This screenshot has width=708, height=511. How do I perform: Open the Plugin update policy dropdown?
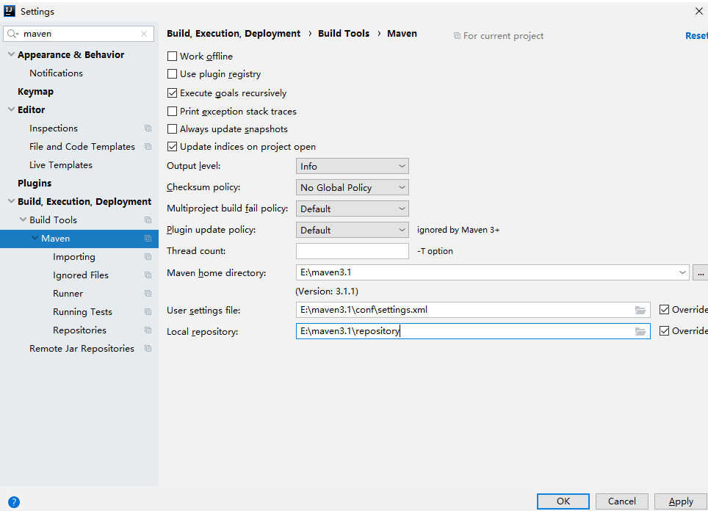pos(353,230)
